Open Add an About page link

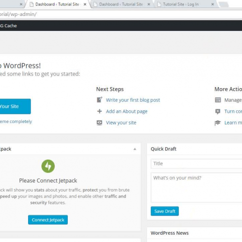(127, 111)
